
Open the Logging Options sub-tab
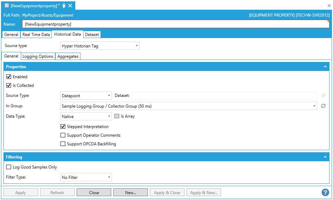click(38, 56)
